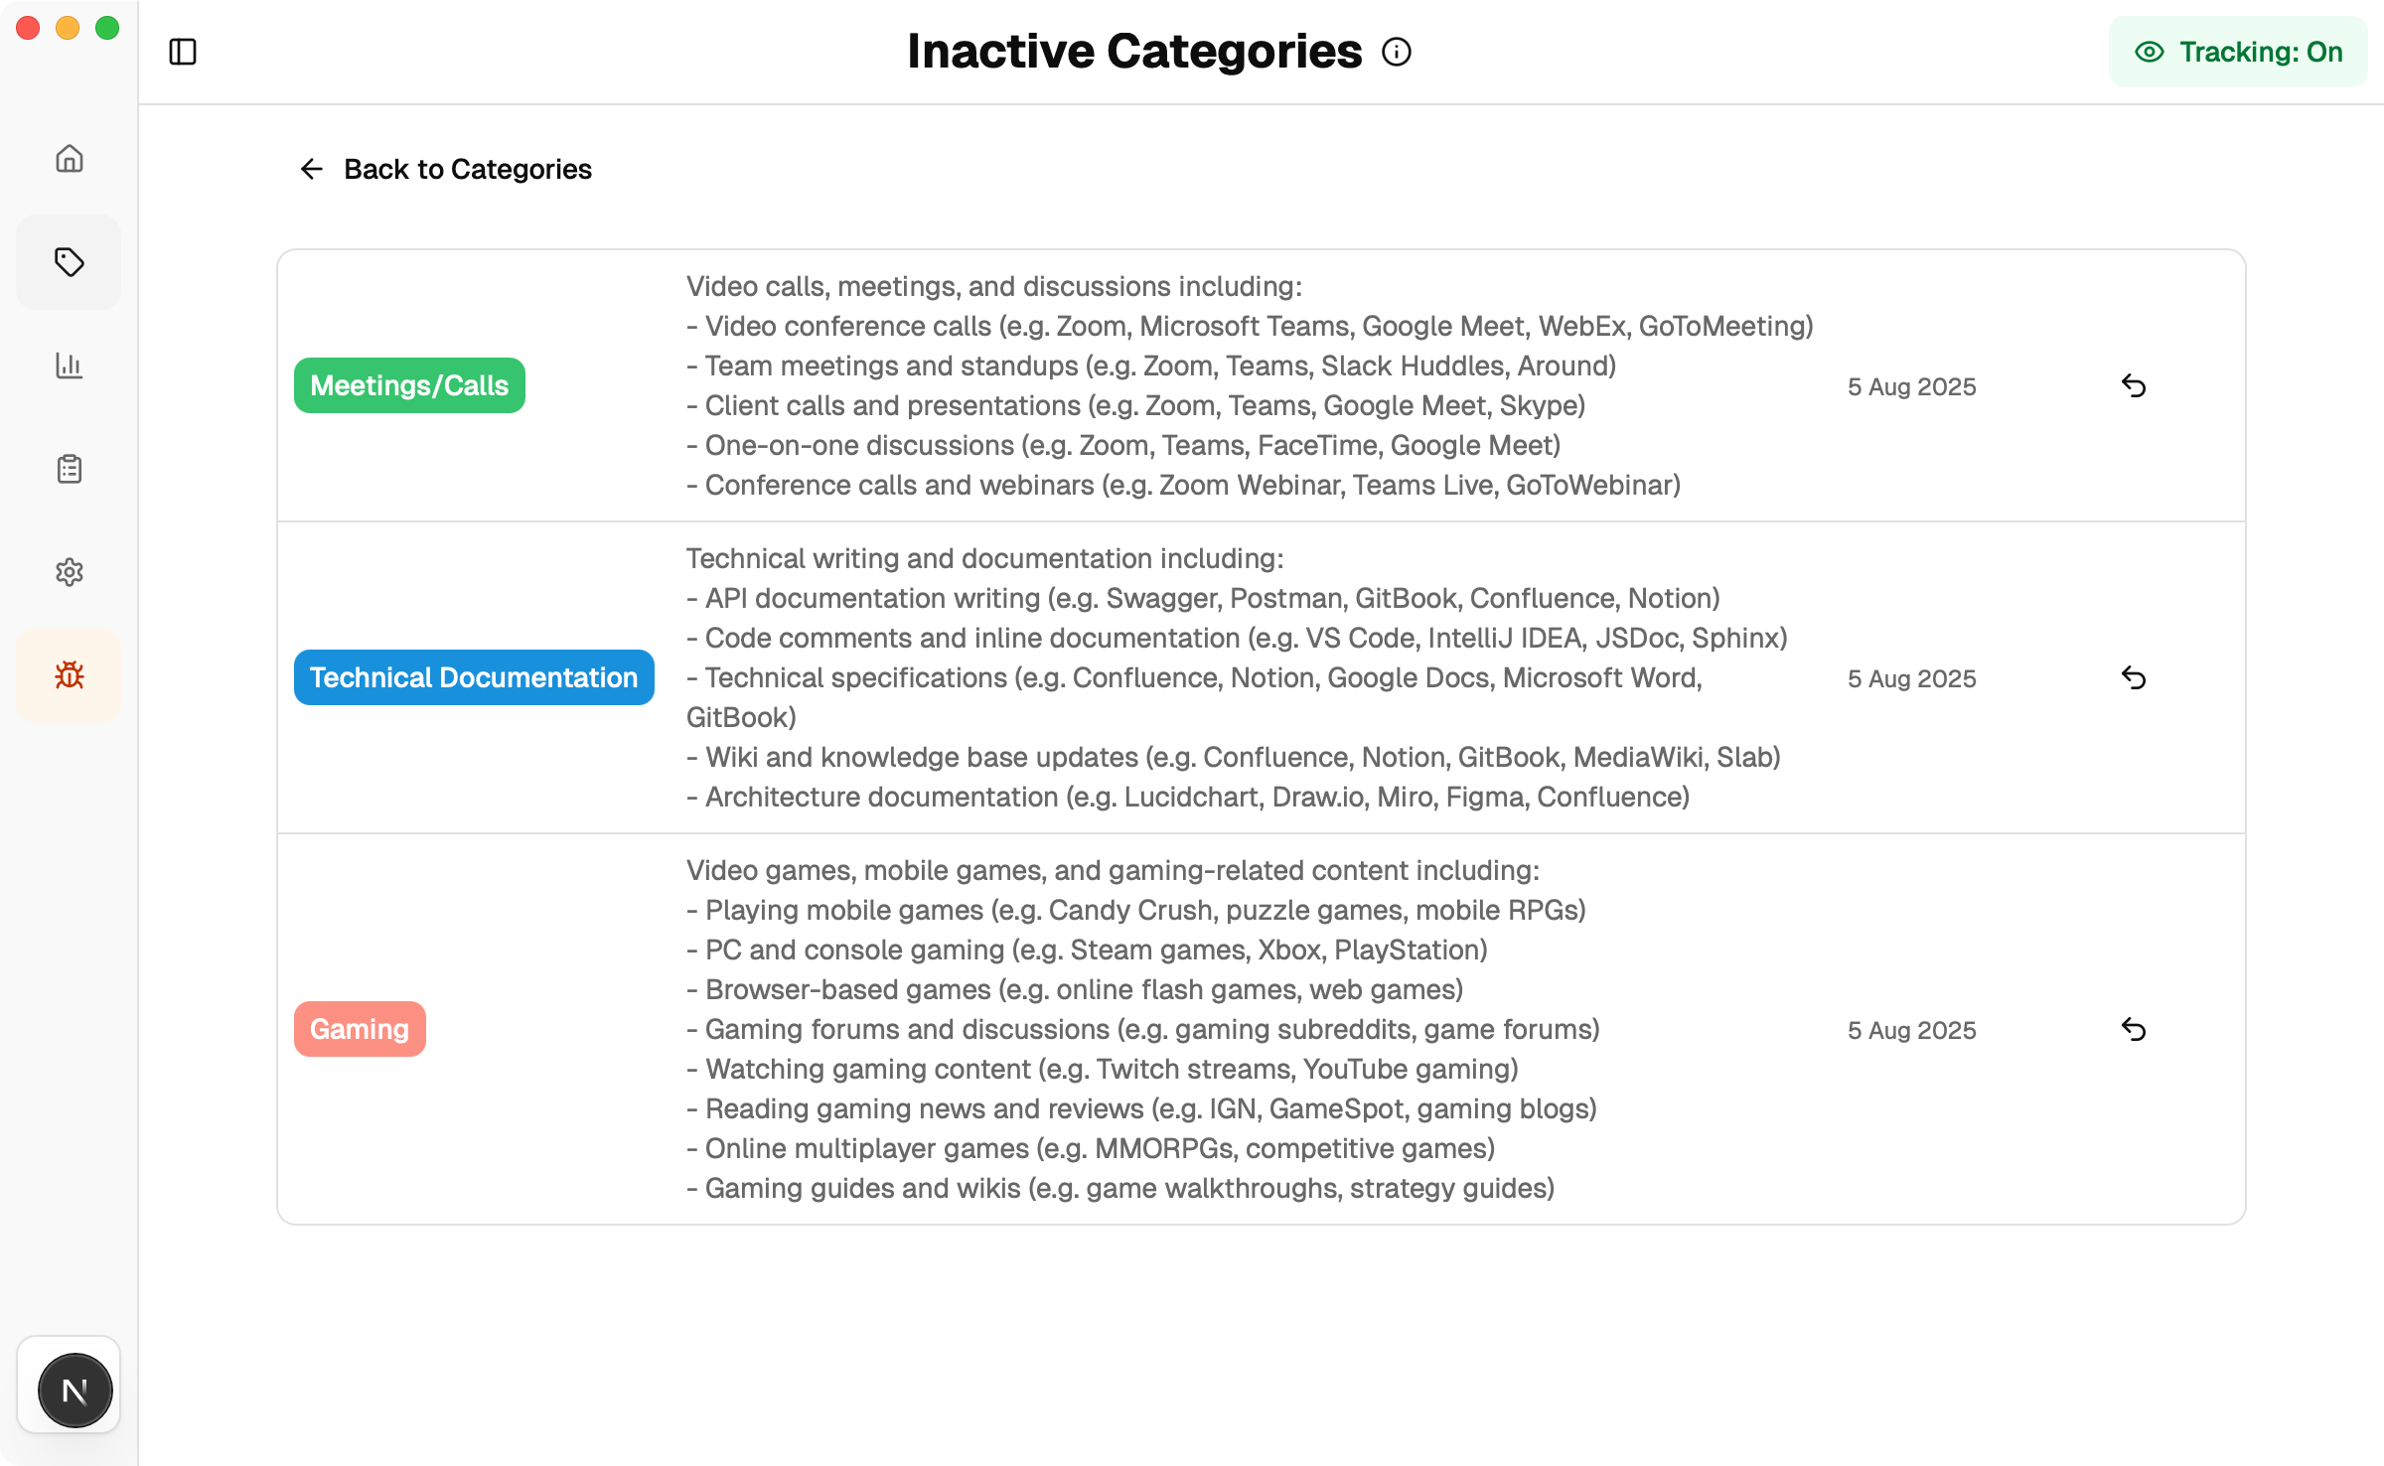Open the Analytics bar chart icon
This screenshot has width=2384, height=1466.
click(x=69, y=366)
